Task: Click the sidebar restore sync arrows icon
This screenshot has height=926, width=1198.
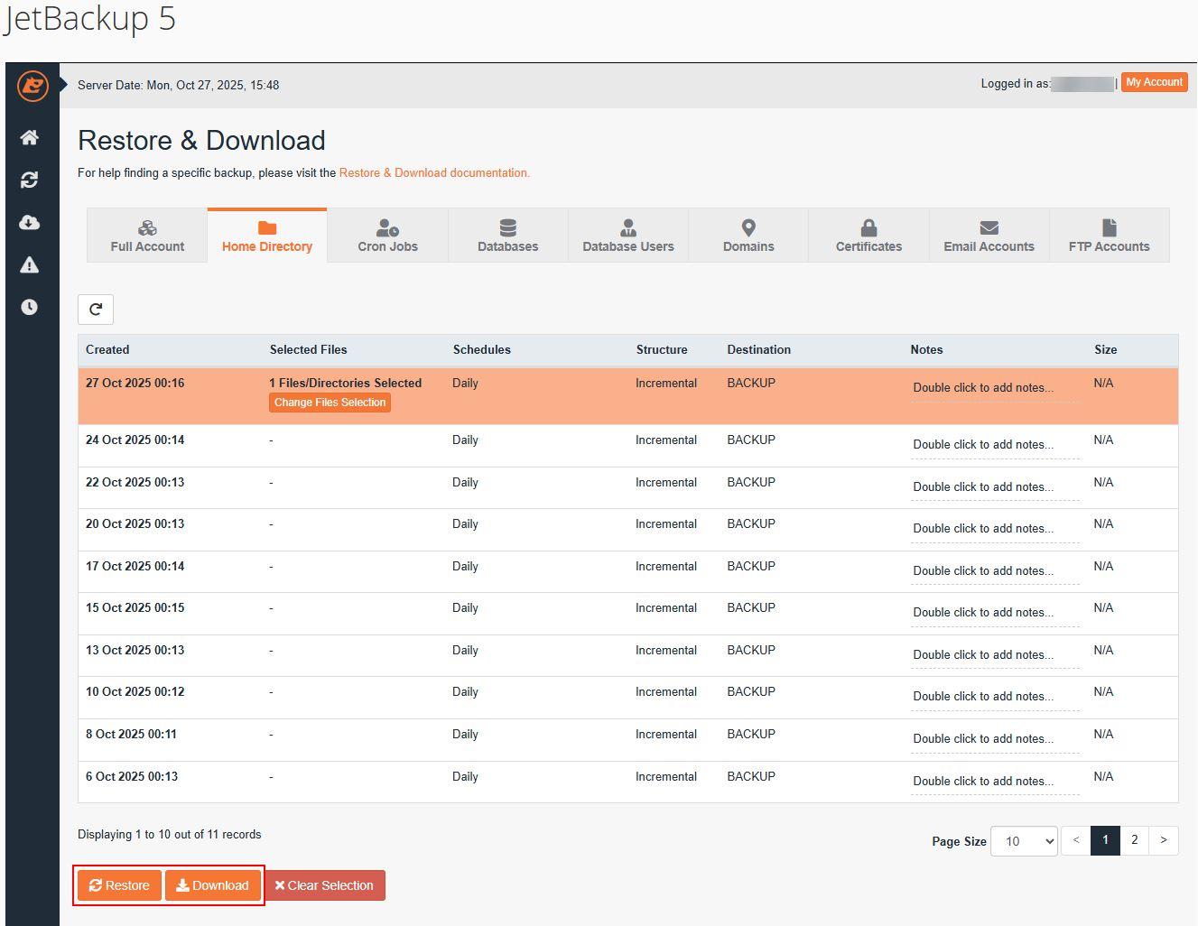Action: (x=30, y=180)
